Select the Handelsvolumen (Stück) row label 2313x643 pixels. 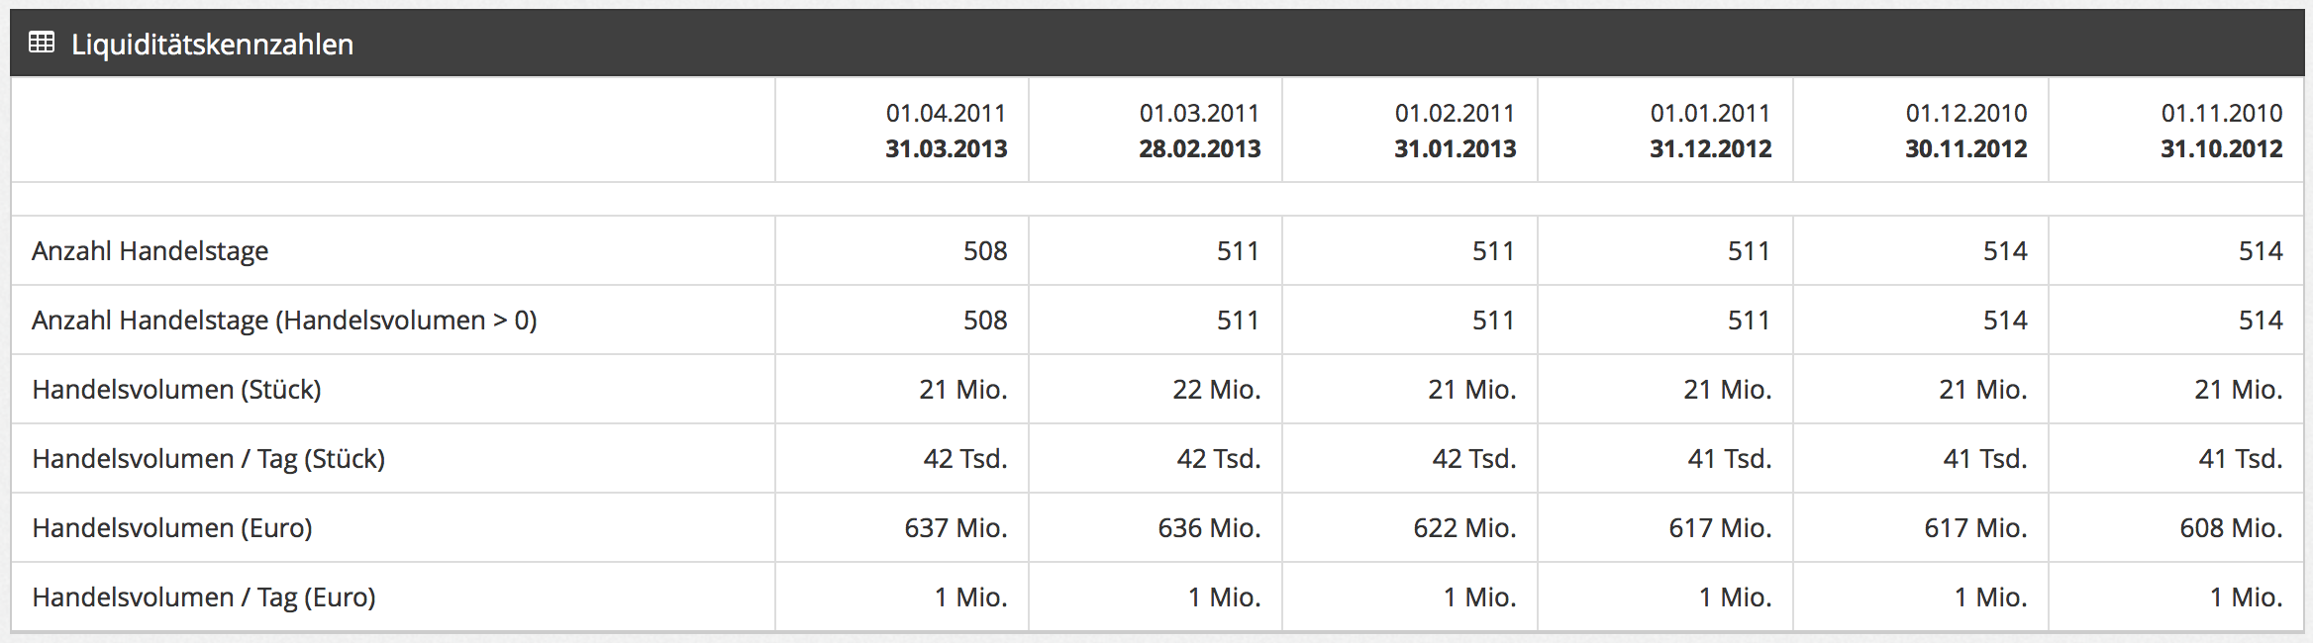[176, 390]
